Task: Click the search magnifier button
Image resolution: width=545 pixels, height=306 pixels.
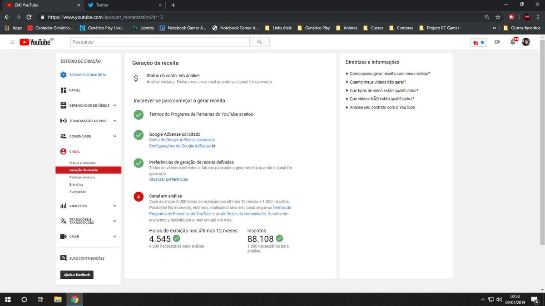Action: tap(259, 42)
